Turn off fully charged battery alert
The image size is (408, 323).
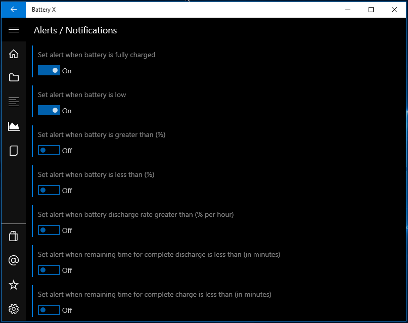pyautogui.click(x=49, y=70)
